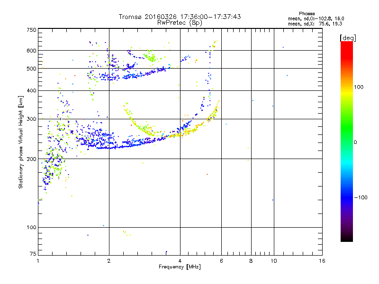Click the x-axis tick label '4'
This screenshot has width=379, height=284.
point(180,261)
